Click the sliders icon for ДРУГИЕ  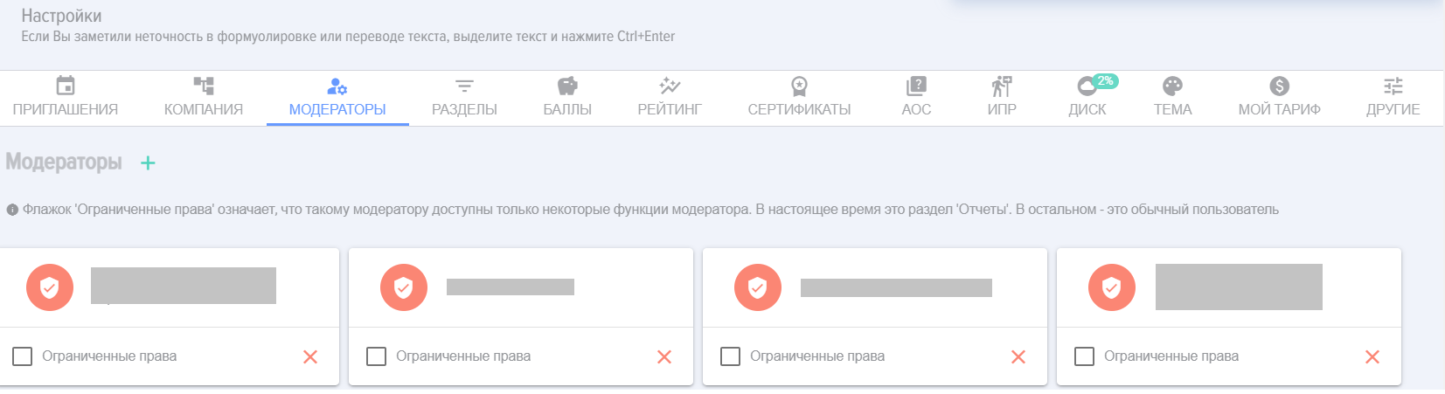(1393, 86)
